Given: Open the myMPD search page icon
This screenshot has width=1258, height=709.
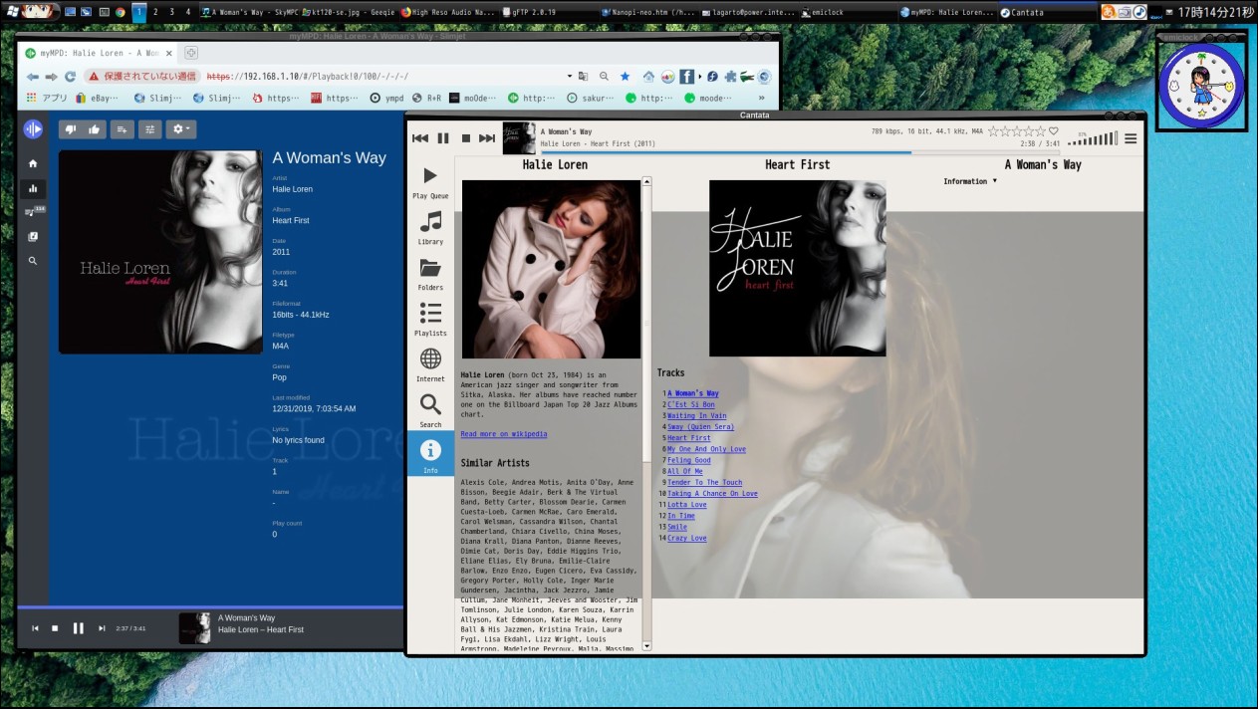Looking at the screenshot, I should pos(33,261).
